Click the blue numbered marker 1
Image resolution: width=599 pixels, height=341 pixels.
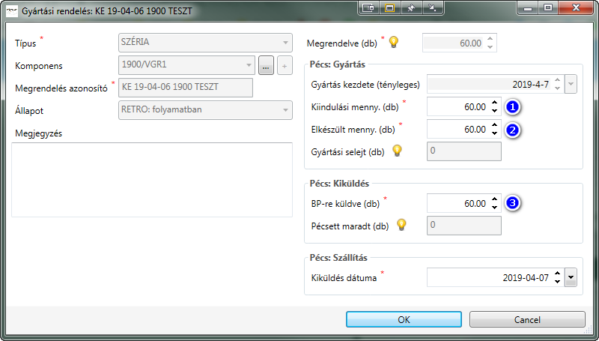(x=513, y=107)
